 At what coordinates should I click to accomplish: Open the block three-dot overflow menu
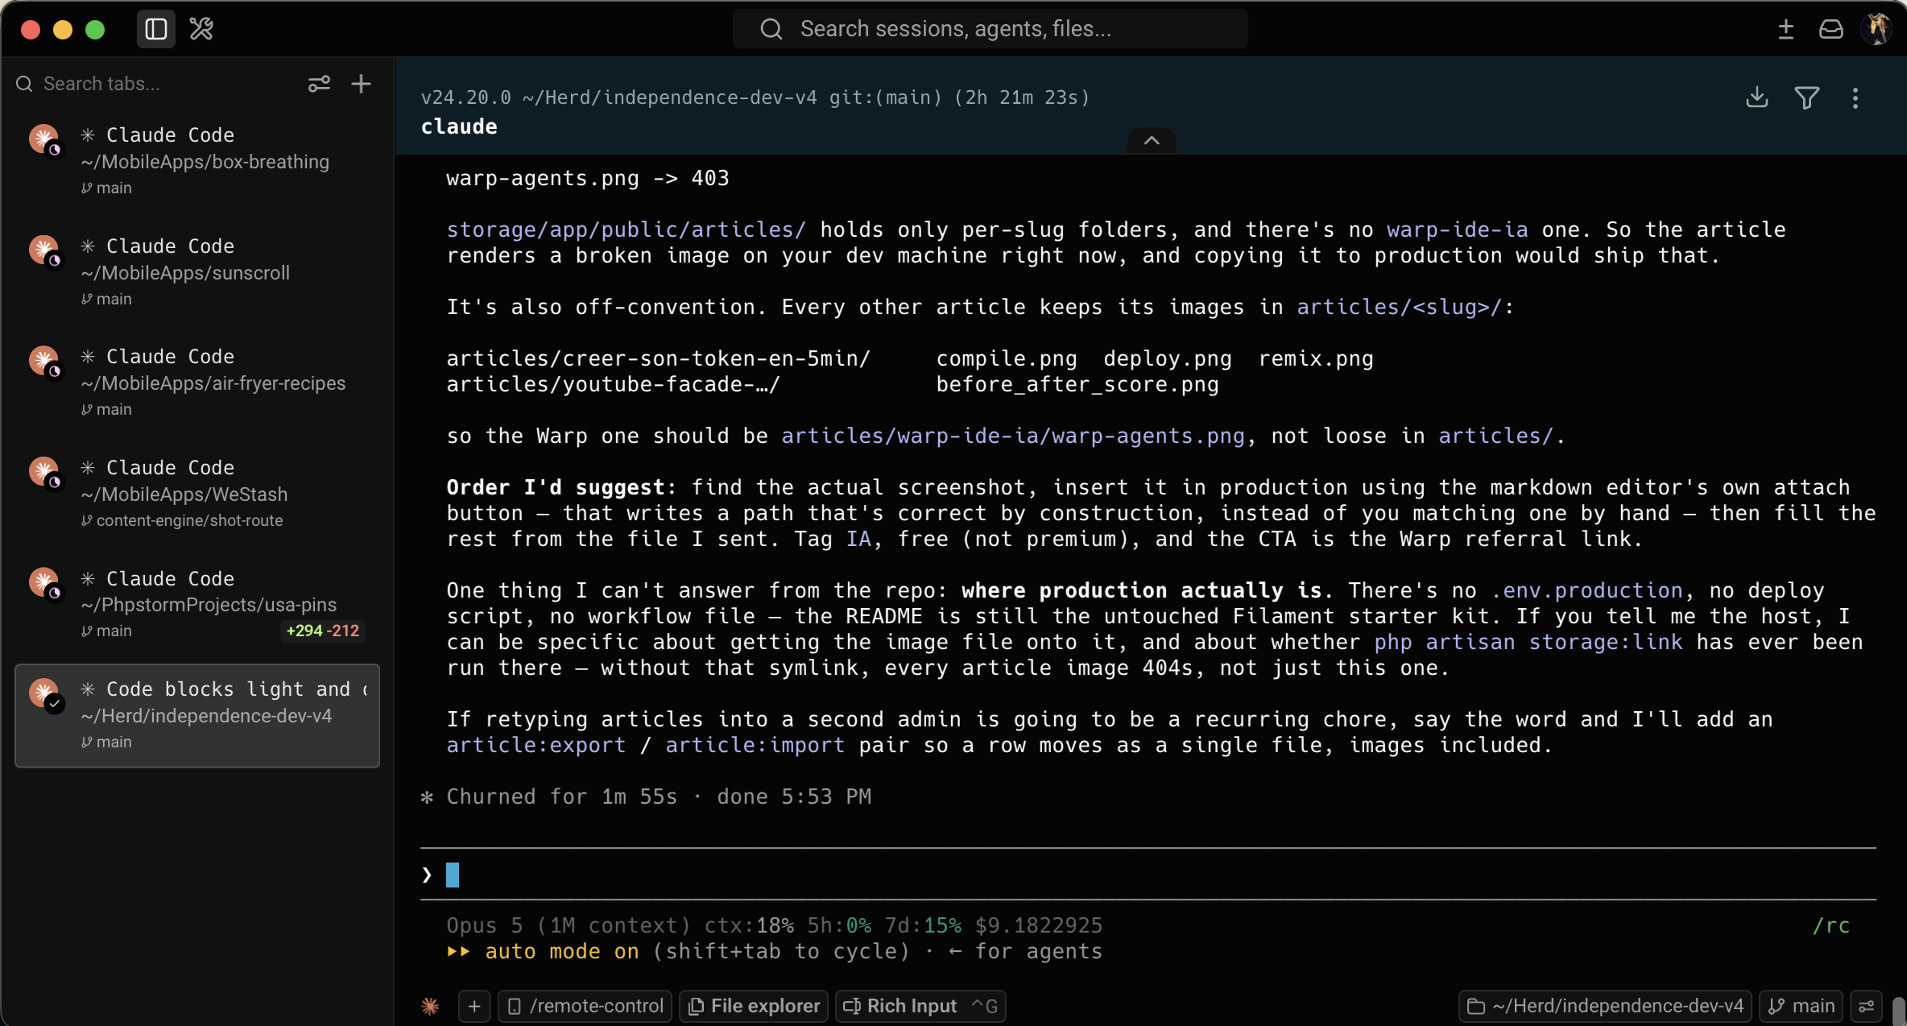pyautogui.click(x=1855, y=97)
